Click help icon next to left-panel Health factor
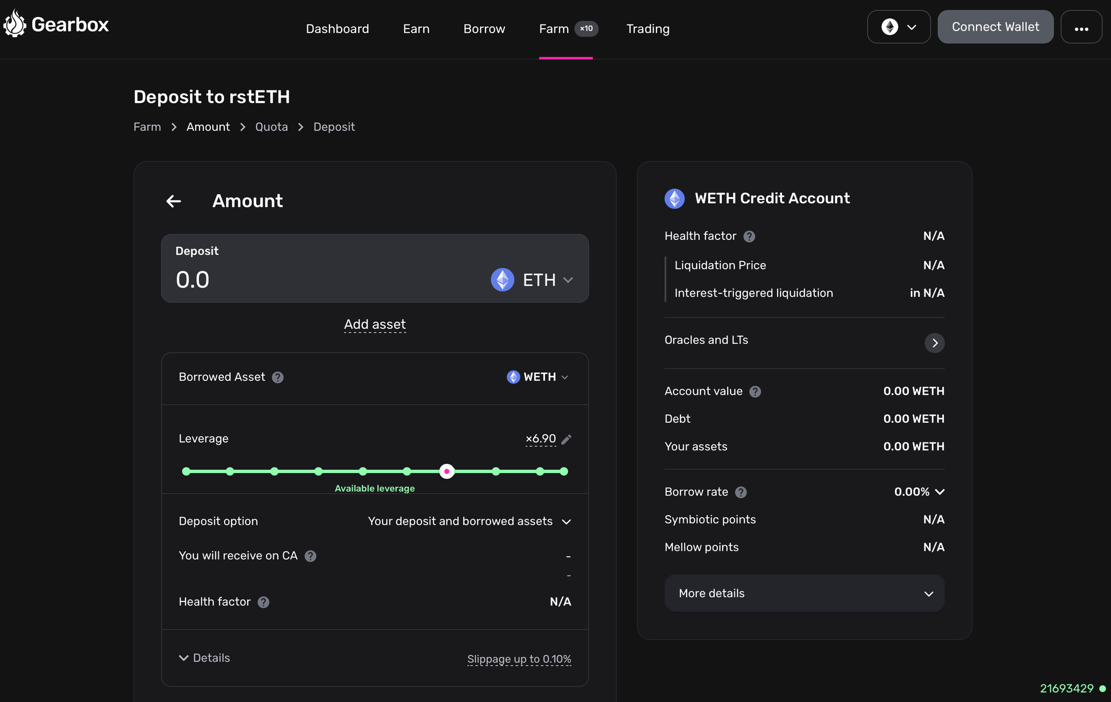Image resolution: width=1111 pixels, height=702 pixels. point(263,602)
